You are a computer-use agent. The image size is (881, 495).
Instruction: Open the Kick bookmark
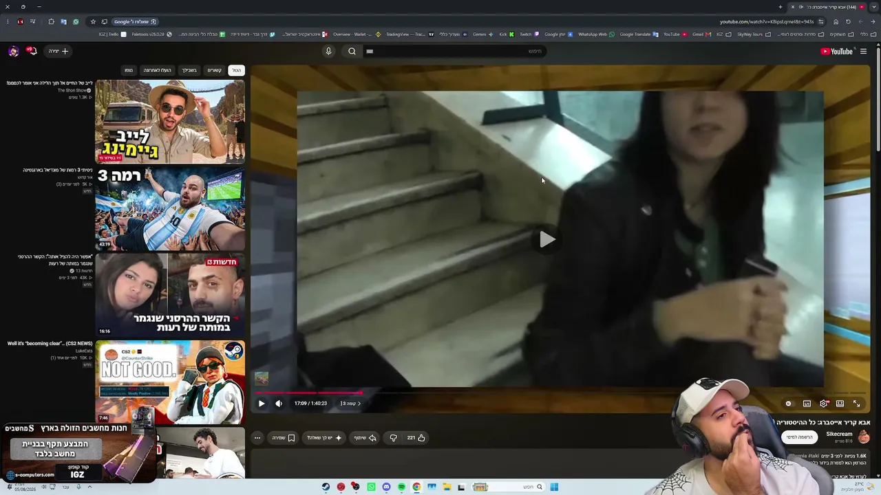point(506,34)
